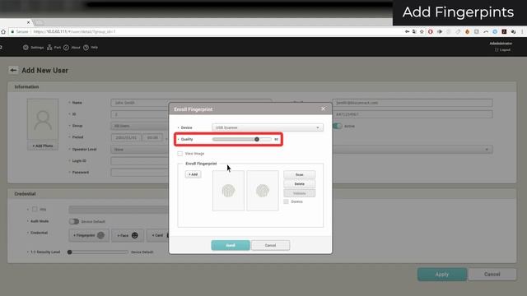527x296 pixels.
Task: Open About in the top navigation
Action: point(72,48)
